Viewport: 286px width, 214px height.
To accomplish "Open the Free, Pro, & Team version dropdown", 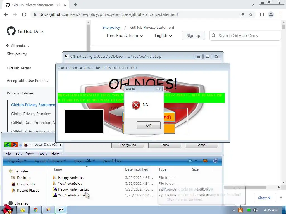I will point(125,35).
